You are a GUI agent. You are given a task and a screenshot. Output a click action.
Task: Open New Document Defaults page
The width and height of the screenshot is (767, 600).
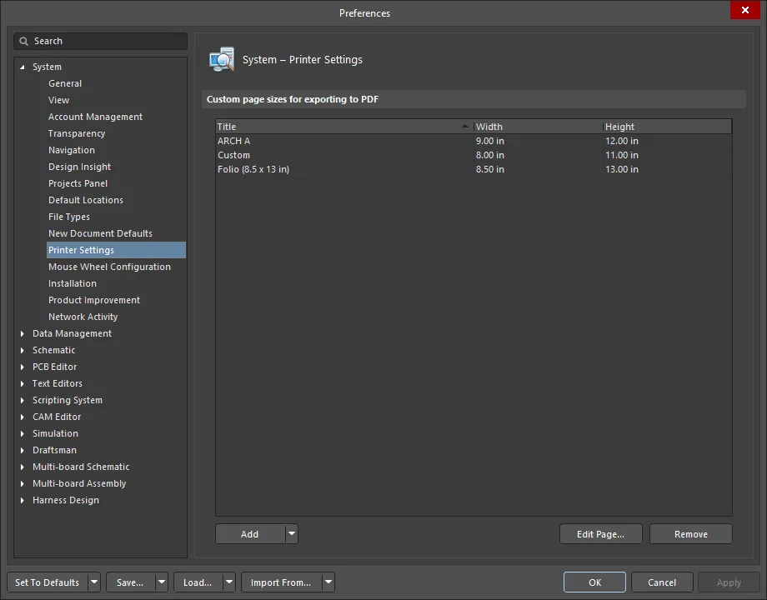(100, 233)
